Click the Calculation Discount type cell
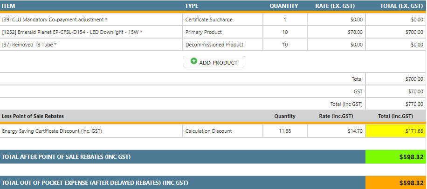Image resolution: width=427 pixels, height=189 pixels. pyautogui.click(x=208, y=131)
